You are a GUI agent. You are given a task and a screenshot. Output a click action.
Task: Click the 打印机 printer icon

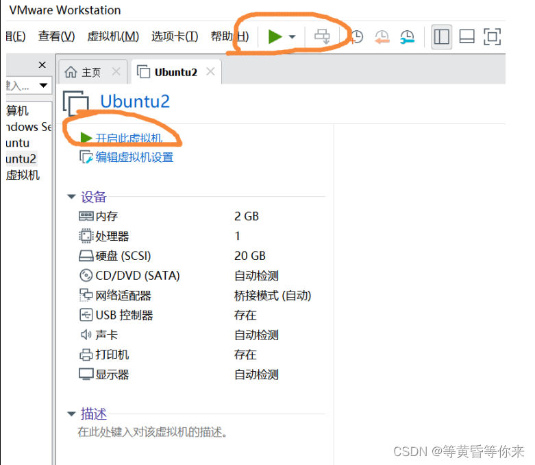coord(86,355)
